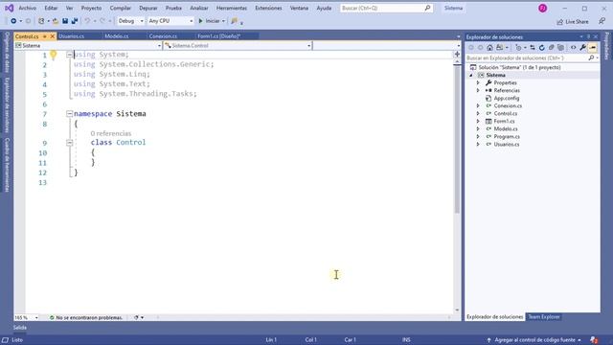
Task: Start debugging with the green Iniciar arrow
Action: [200, 21]
